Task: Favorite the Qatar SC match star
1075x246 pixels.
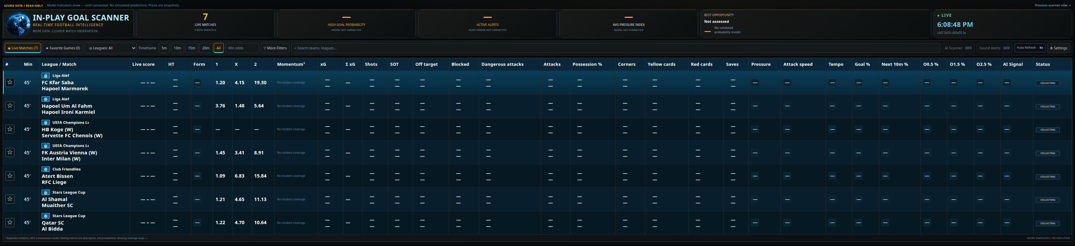Action: [10, 223]
